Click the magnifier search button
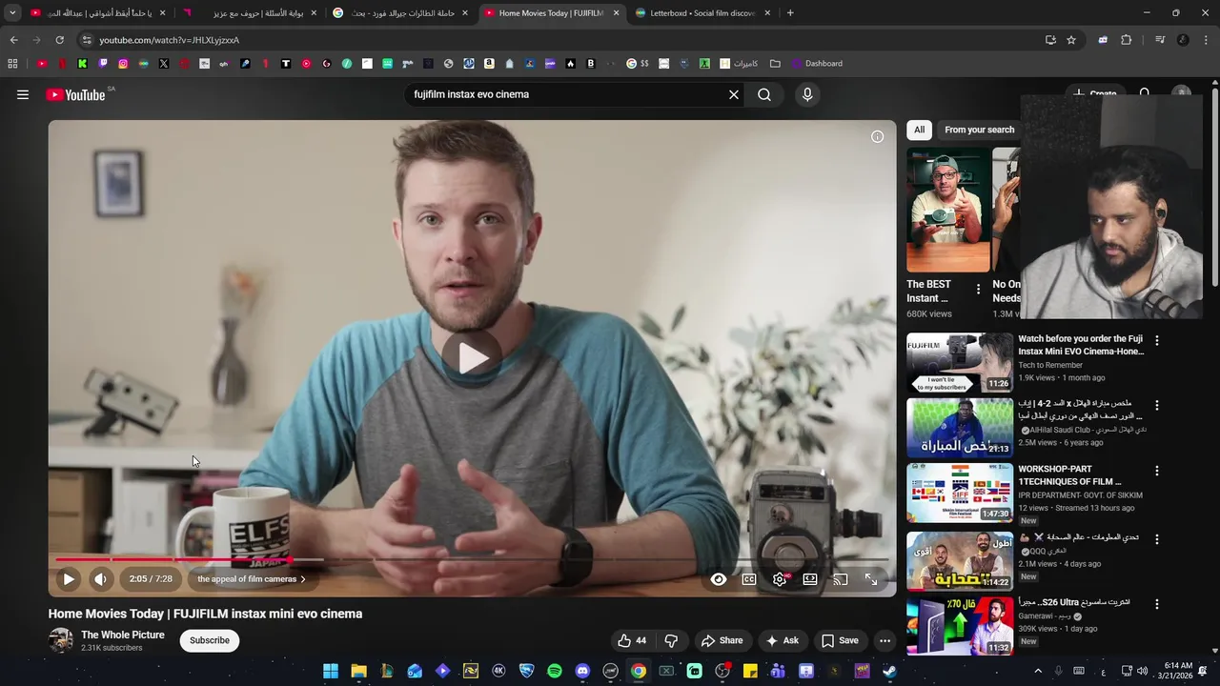The height and width of the screenshot is (686, 1220). tap(764, 94)
